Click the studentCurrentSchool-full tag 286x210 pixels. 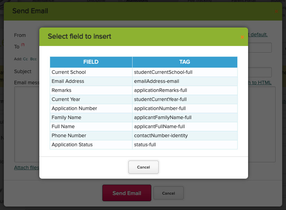[x=163, y=72]
